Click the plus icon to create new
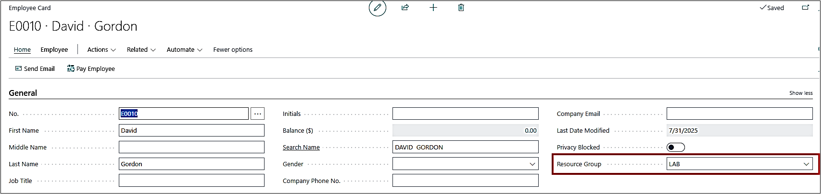The width and height of the screenshot is (821, 194). 433,8
